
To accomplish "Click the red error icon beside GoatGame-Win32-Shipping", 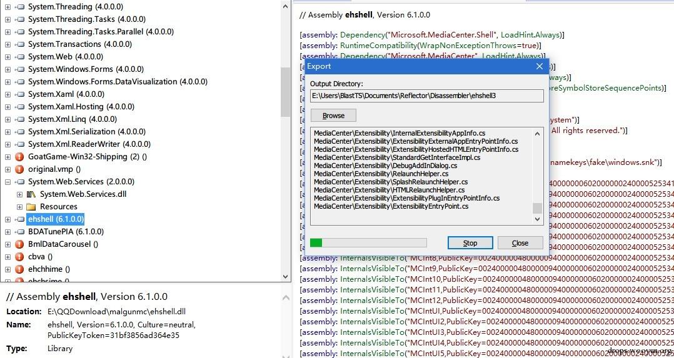I will pyautogui.click(x=19, y=156).
